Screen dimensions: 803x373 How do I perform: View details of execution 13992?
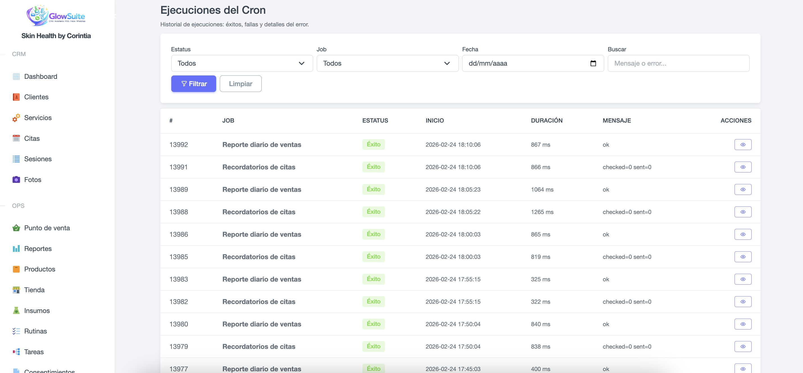(743, 144)
